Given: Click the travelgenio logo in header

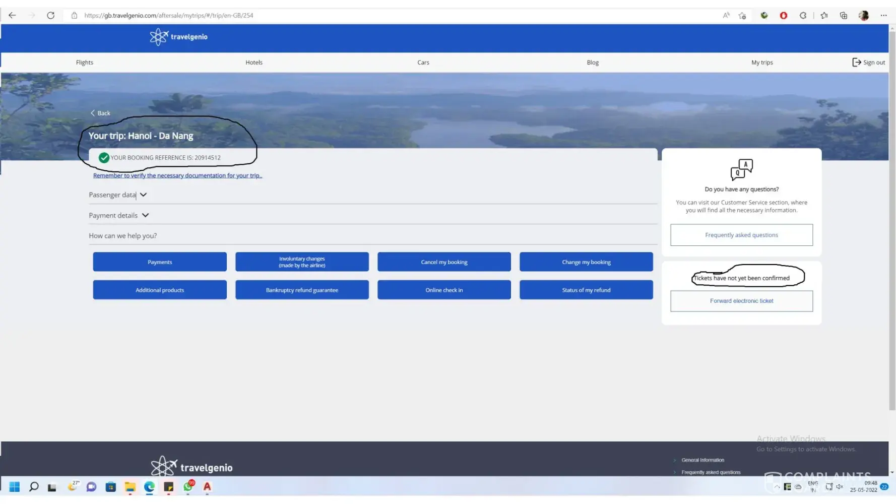Looking at the screenshot, I should (178, 37).
